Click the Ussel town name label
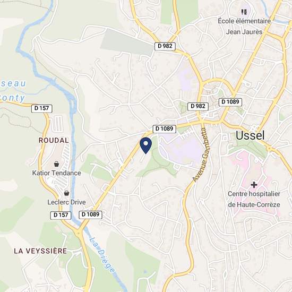 click(x=250, y=135)
